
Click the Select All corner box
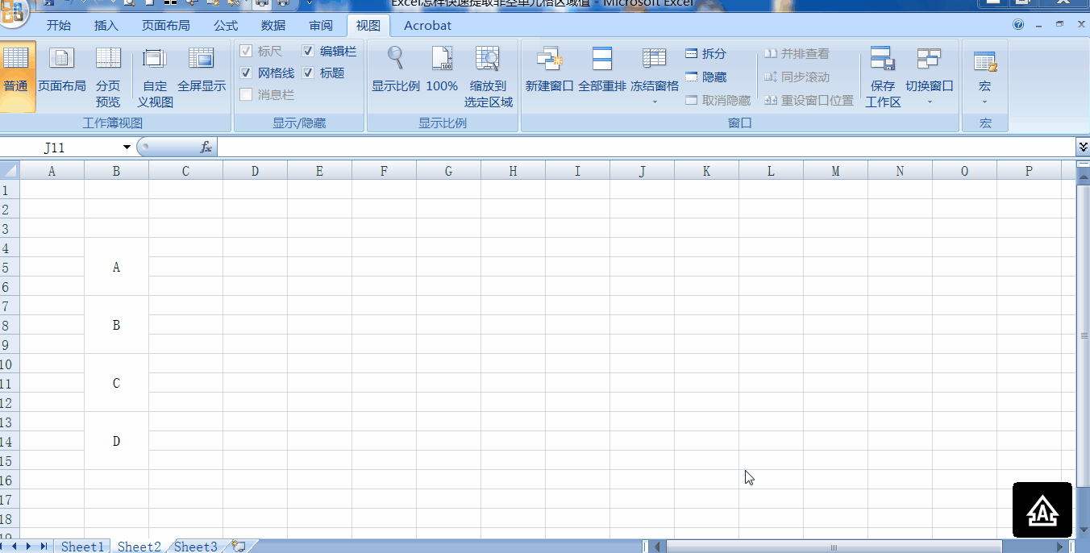10,170
